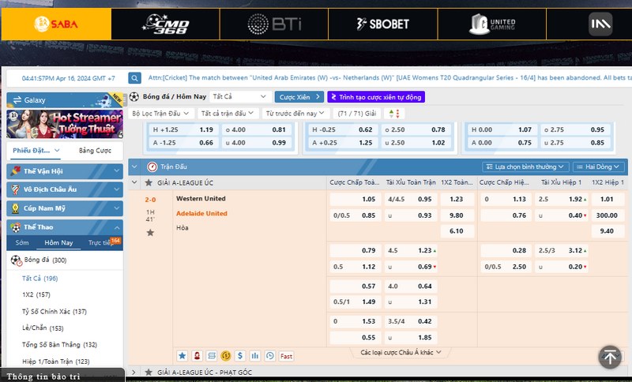Viewport: 632px width, 382px height.
Task: Expand Các loại cược Châu Á khác
Action: 398,352
